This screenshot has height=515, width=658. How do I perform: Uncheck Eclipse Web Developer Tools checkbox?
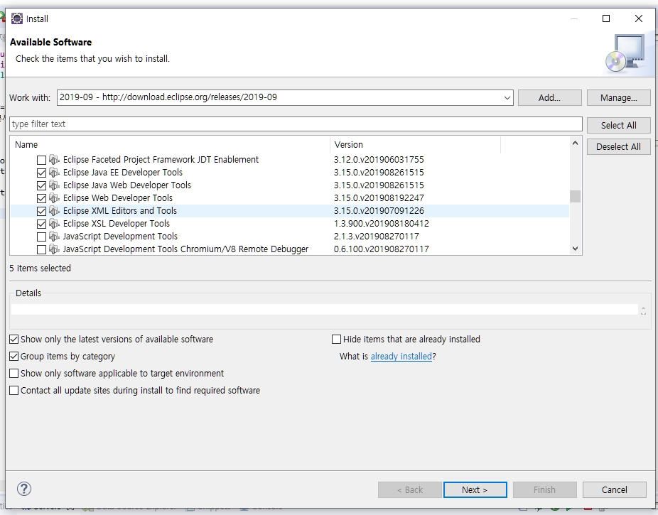(x=41, y=198)
